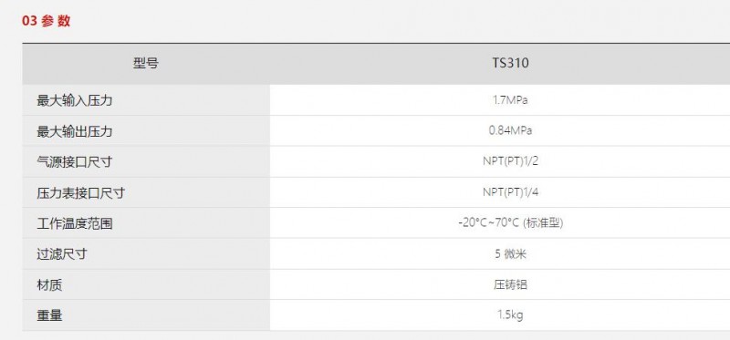Screen dimensions: 730x340
Task: Click the NPT(PT)1/4 value
Action: (510, 192)
